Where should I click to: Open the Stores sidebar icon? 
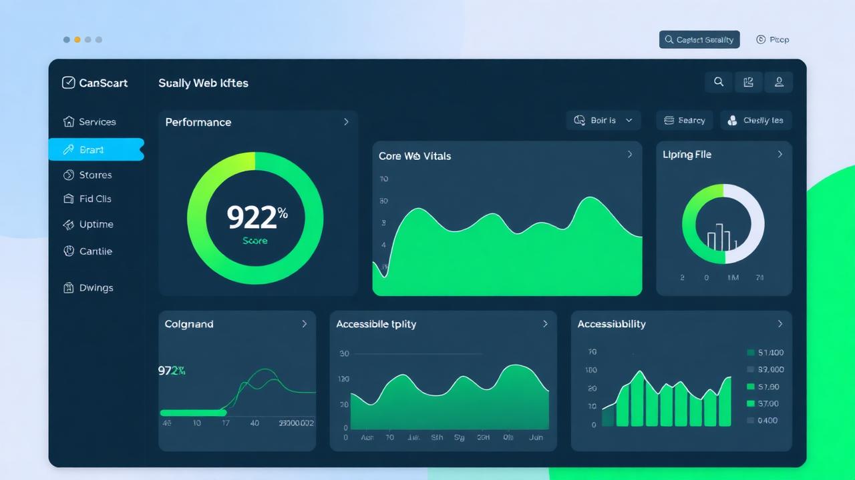point(68,175)
